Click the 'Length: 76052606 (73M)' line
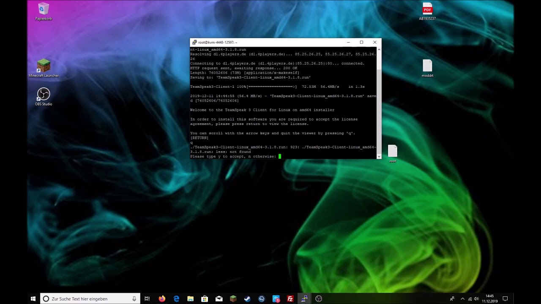Screen dimensions: 541x304 click(x=245, y=73)
